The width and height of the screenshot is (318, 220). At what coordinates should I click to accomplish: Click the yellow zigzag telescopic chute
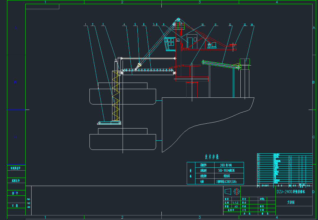[116, 97]
